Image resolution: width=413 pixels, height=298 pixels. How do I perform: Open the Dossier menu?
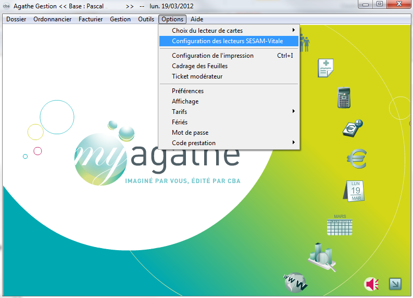(16, 19)
